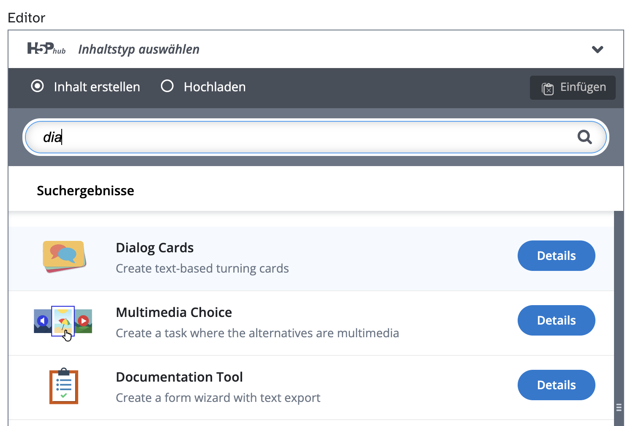The height and width of the screenshot is (426, 644).
Task: Show Details for Documentation Tool
Action: point(556,385)
